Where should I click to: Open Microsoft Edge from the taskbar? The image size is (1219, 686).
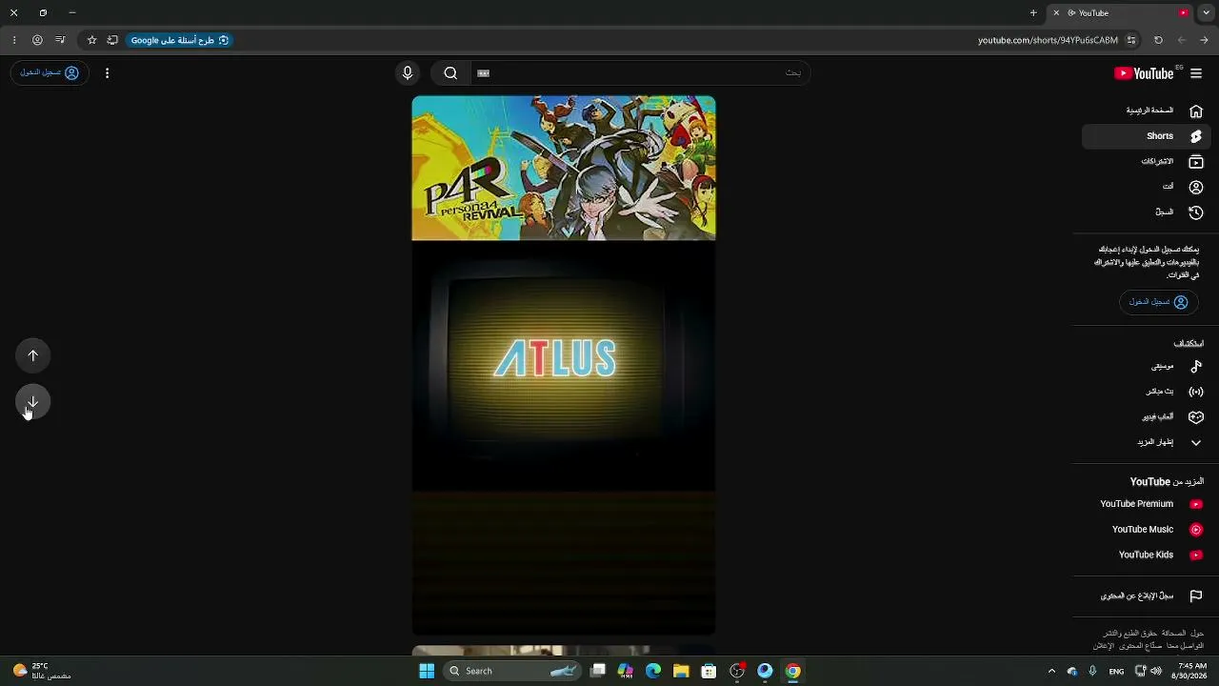point(653,671)
